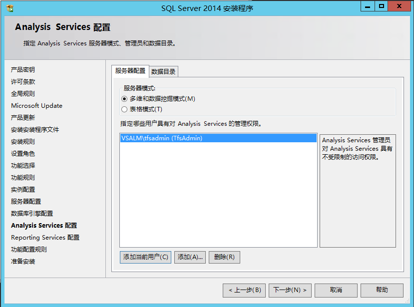Click 全局规则 step in sidebar

[23, 94]
